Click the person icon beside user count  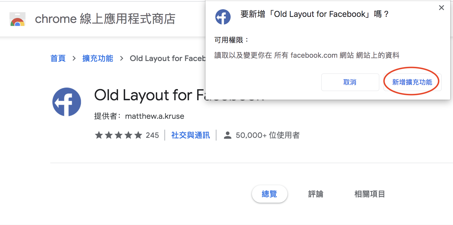(x=227, y=135)
